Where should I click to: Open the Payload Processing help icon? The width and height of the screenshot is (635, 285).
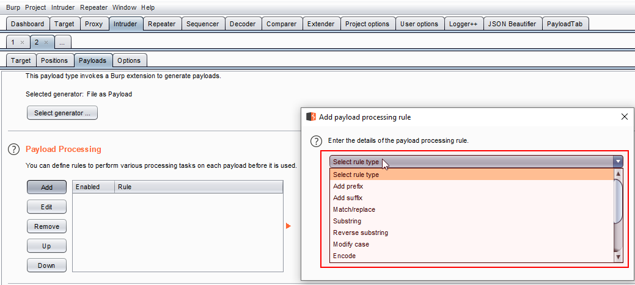[14, 149]
